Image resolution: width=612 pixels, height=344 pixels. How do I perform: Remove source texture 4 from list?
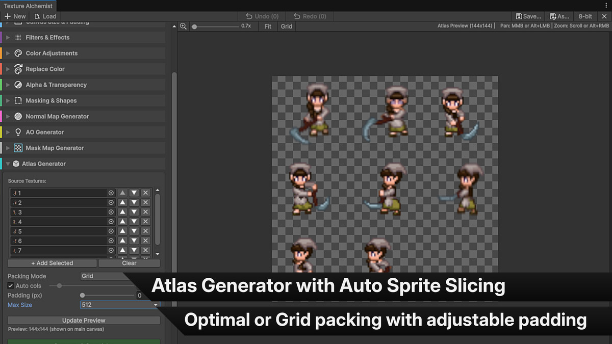(145, 222)
